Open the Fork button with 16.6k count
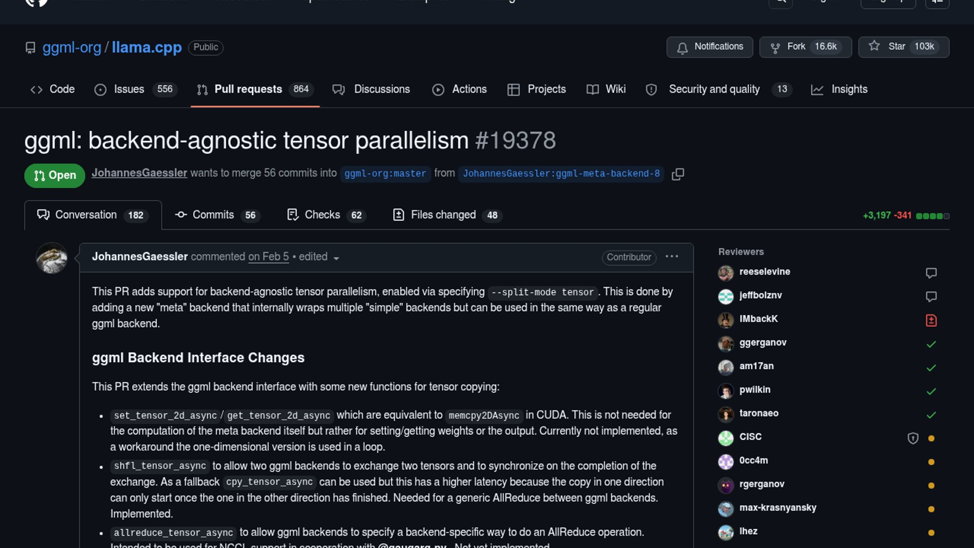974x548 pixels. click(x=805, y=47)
